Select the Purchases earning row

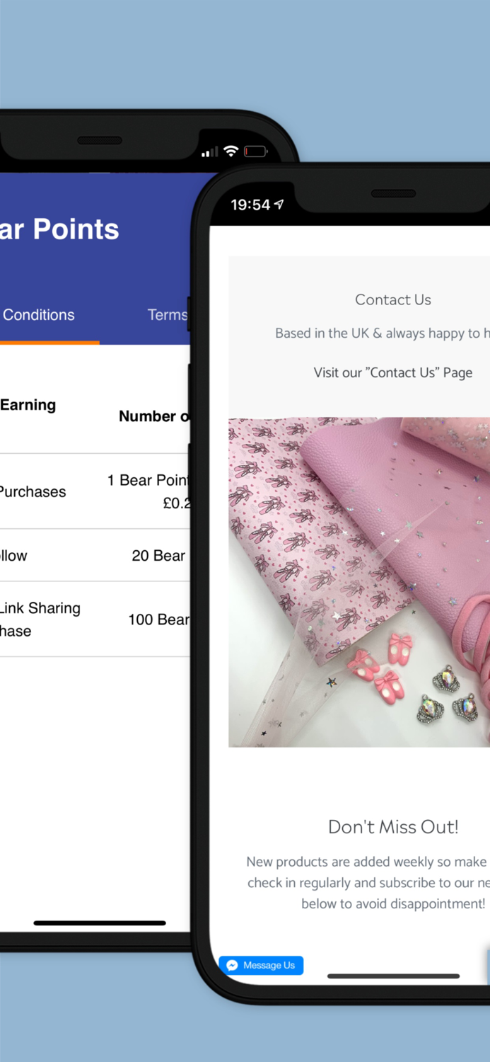point(95,491)
